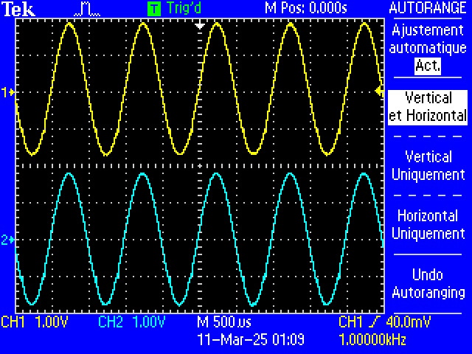This screenshot has width=472, height=354.
Task: Select Horizontal Uniquement option
Action: click(x=428, y=224)
